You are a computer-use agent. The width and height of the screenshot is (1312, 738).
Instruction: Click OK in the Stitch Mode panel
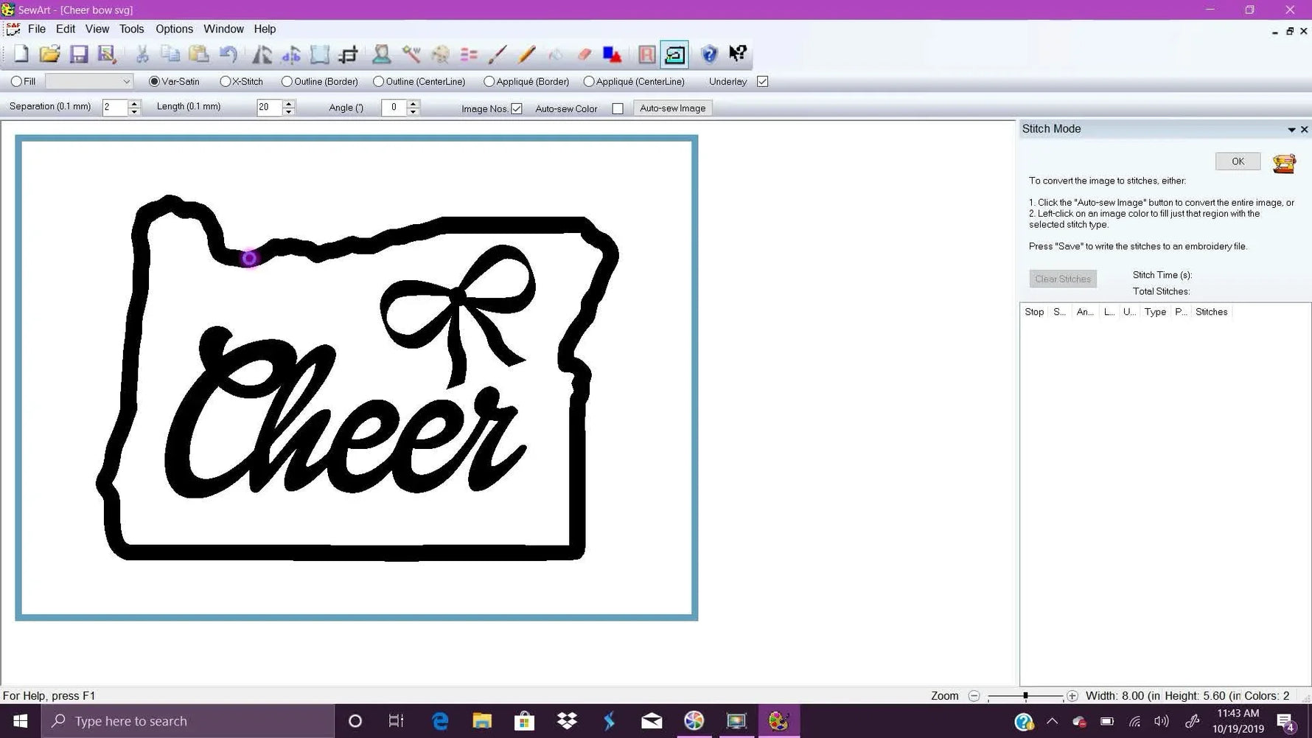[x=1238, y=161]
